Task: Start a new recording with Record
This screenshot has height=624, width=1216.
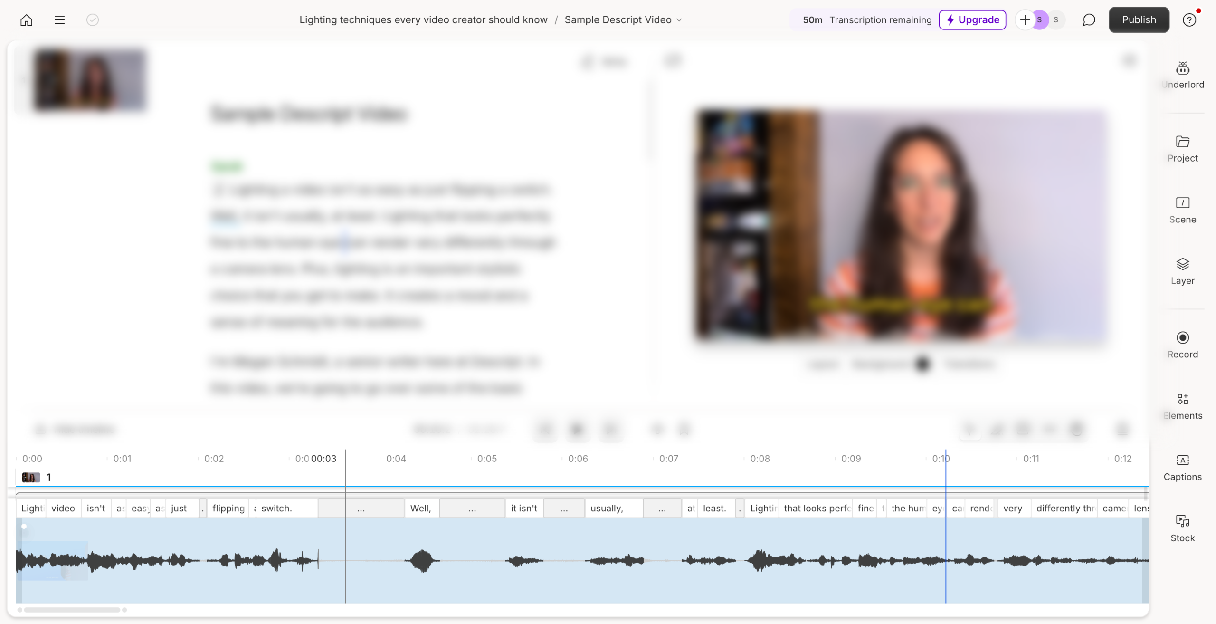Action: click(1182, 345)
